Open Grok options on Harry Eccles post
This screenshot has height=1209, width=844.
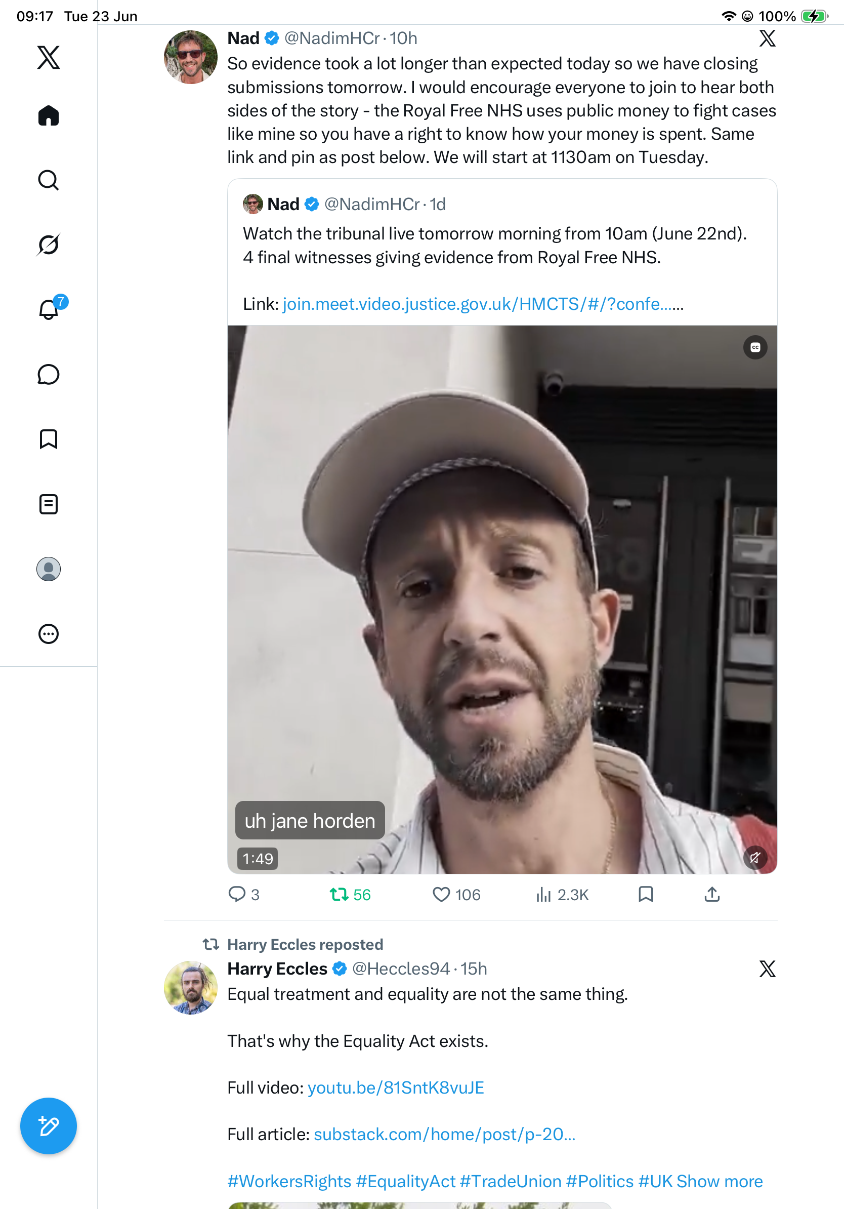tap(767, 969)
